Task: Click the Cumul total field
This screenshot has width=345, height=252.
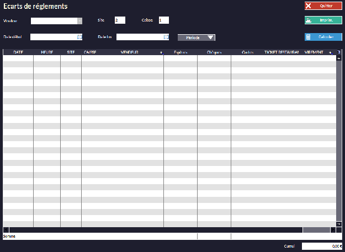Action: click(322, 246)
